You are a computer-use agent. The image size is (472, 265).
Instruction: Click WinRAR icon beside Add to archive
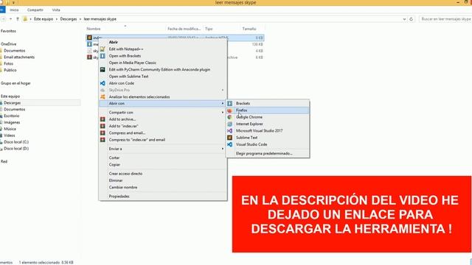tap(103, 119)
